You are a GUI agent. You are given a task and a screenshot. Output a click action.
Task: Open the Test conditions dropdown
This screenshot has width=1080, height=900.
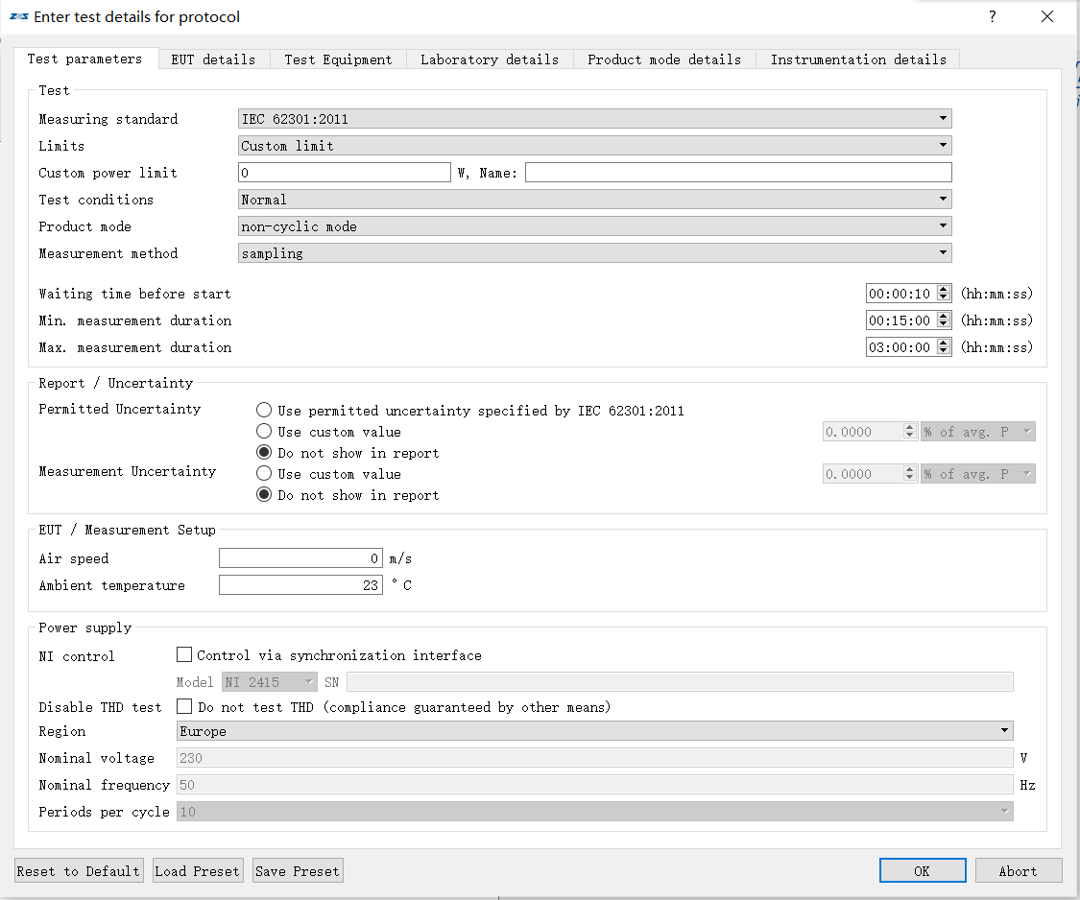pyautogui.click(x=594, y=199)
